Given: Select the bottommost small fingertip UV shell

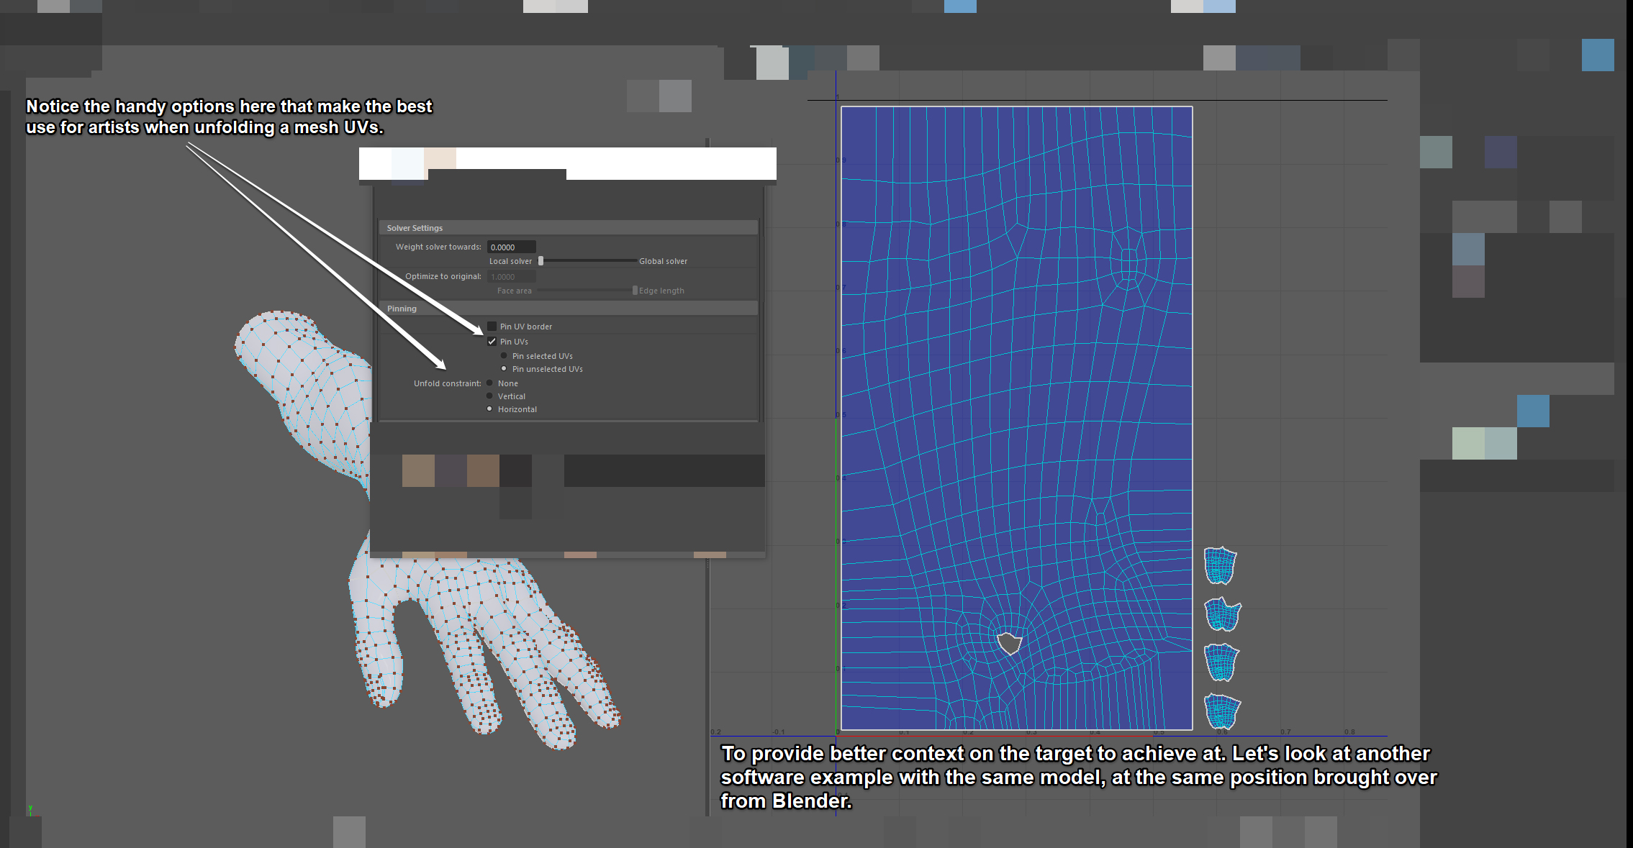Looking at the screenshot, I should click(1222, 711).
